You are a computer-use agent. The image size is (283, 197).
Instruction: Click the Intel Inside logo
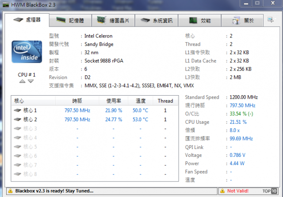[27, 52]
